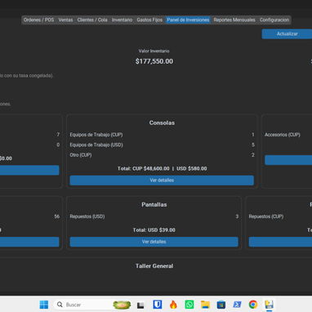The height and width of the screenshot is (312, 312).
Task: Select the Otro (CUP) row in Consolas
Action: pos(162,155)
